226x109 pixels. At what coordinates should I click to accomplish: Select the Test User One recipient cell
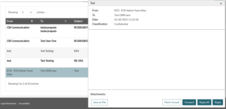48,41
